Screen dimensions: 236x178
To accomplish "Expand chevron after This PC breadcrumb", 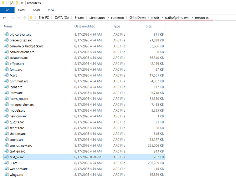I will tap(52, 17).
